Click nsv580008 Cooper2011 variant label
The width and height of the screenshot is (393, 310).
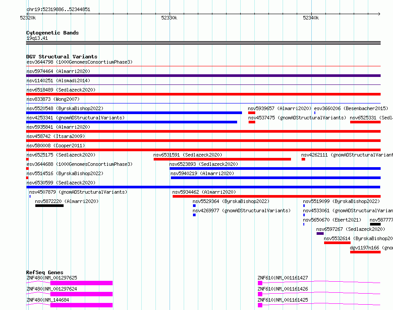pyautogui.click(x=56, y=145)
